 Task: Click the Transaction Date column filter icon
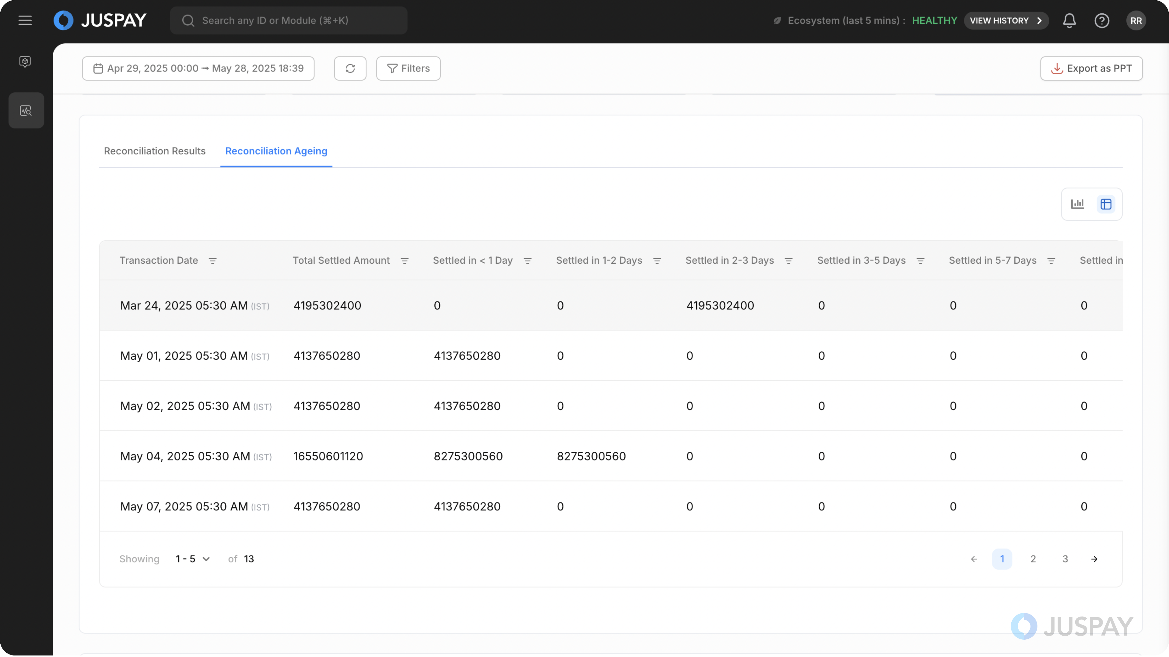click(212, 261)
